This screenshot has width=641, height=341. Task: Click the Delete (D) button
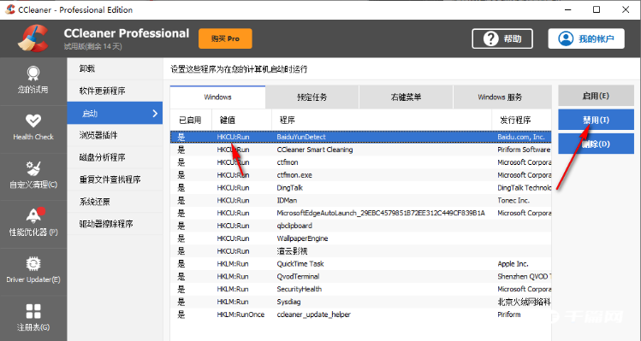click(596, 144)
